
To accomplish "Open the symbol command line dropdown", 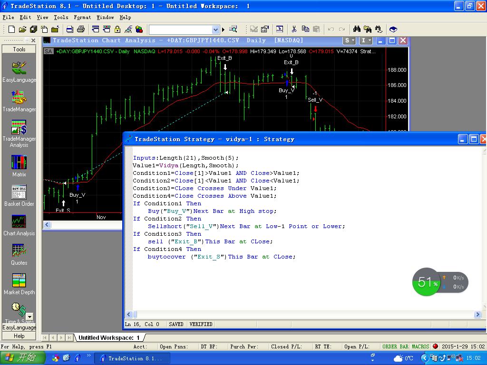I will click(215, 29).
